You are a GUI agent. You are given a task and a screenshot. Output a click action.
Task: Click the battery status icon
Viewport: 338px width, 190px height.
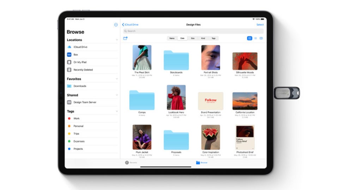pos(262,19)
